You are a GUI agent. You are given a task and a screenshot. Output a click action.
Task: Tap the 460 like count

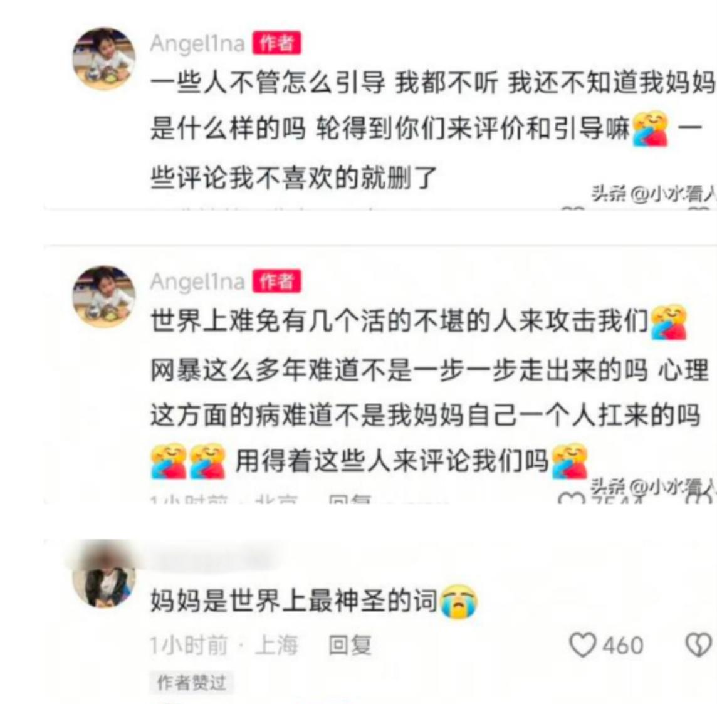623,646
